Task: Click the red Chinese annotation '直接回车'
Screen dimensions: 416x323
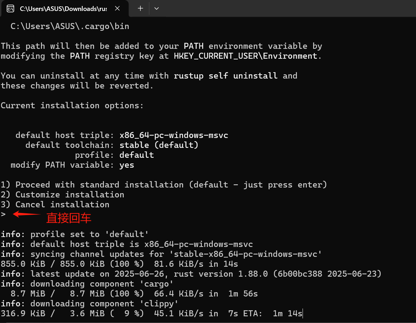Action: [69, 218]
